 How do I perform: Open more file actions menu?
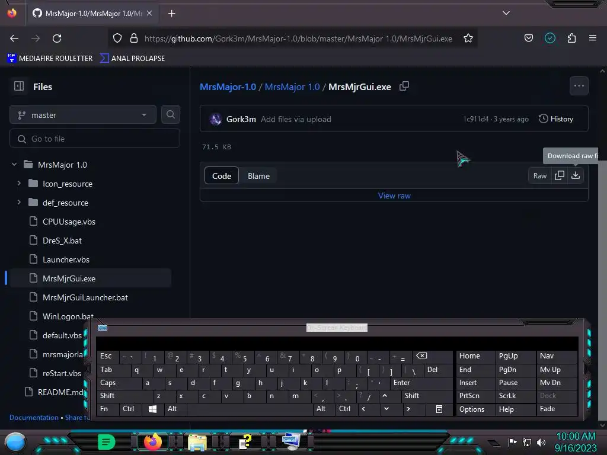[x=579, y=86]
